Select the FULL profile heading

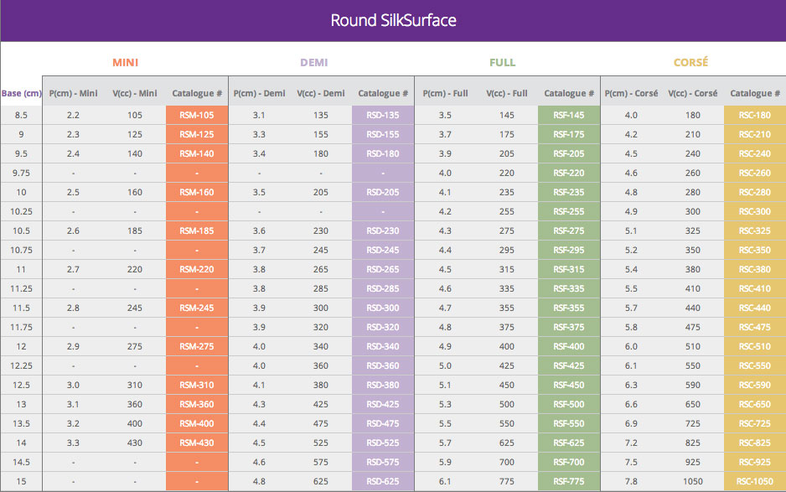click(x=503, y=63)
